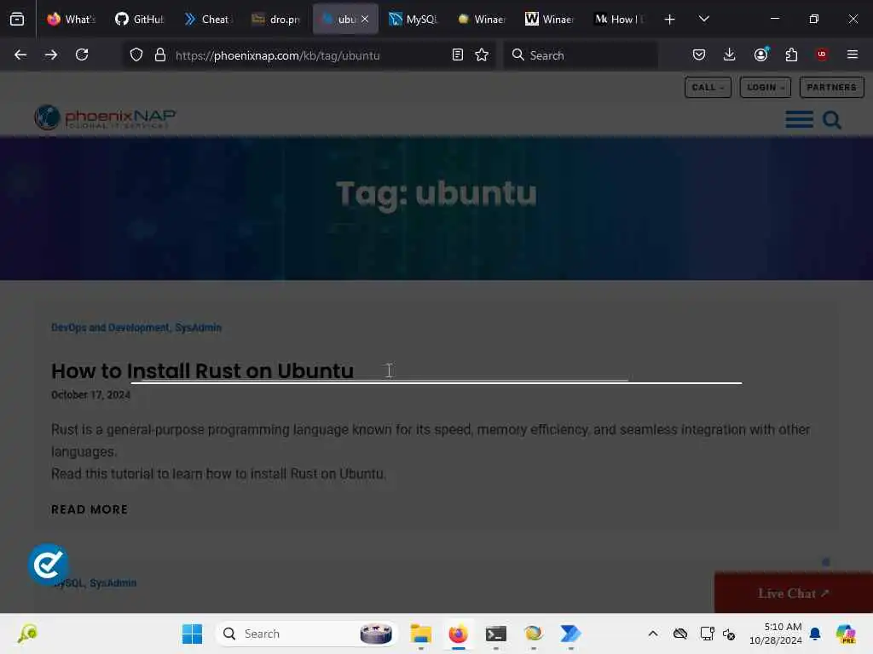Switch to the Winaero tab with W icon

pos(550,20)
